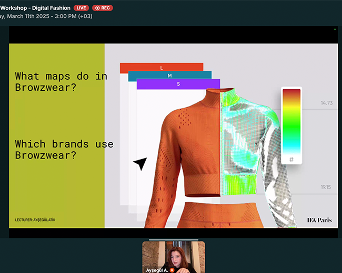Screen dimensions: 342x273
Task: Click the IFA Paris logo on slide
Action: (319, 220)
